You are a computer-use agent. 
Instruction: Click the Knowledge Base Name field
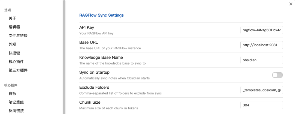[x=261, y=60]
